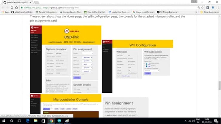This screenshot has width=221, height=124.
Task: Open the '50 Things Everyone' bookmark
Action: pyautogui.click(x=168, y=12)
